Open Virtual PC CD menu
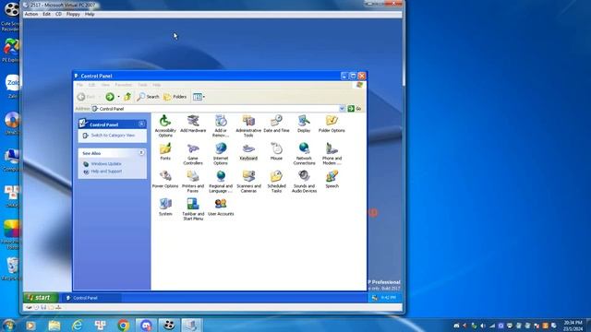The image size is (591, 332). (58, 15)
